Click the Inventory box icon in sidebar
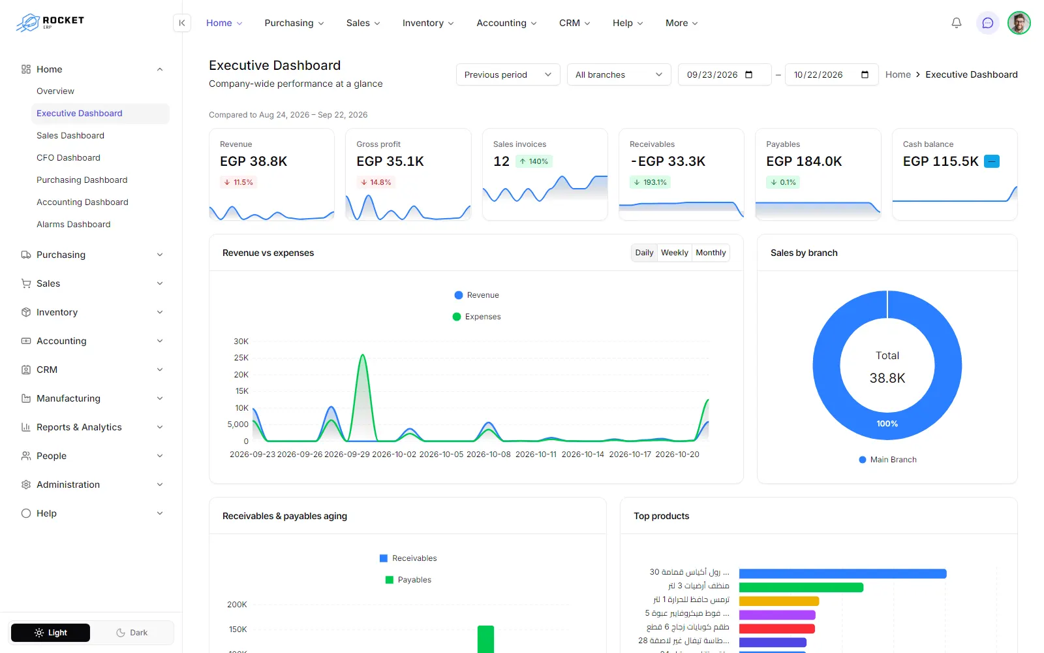 click(26, 312)
